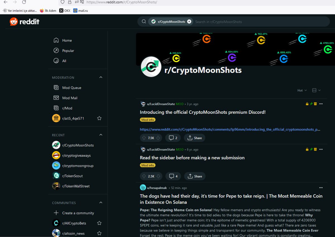
Task: Open r/altcoin_news community
Action: click(73, 233)
